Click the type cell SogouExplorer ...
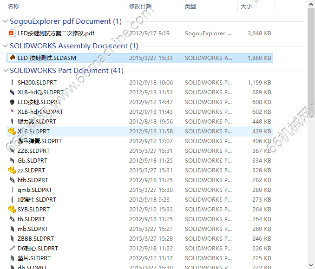Image resolution: width=315 pixels, height=269 pixels. [x=208, y=33]
